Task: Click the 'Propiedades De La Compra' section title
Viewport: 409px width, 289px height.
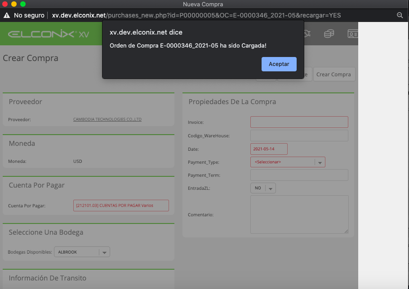Action: tap(232, 101)
